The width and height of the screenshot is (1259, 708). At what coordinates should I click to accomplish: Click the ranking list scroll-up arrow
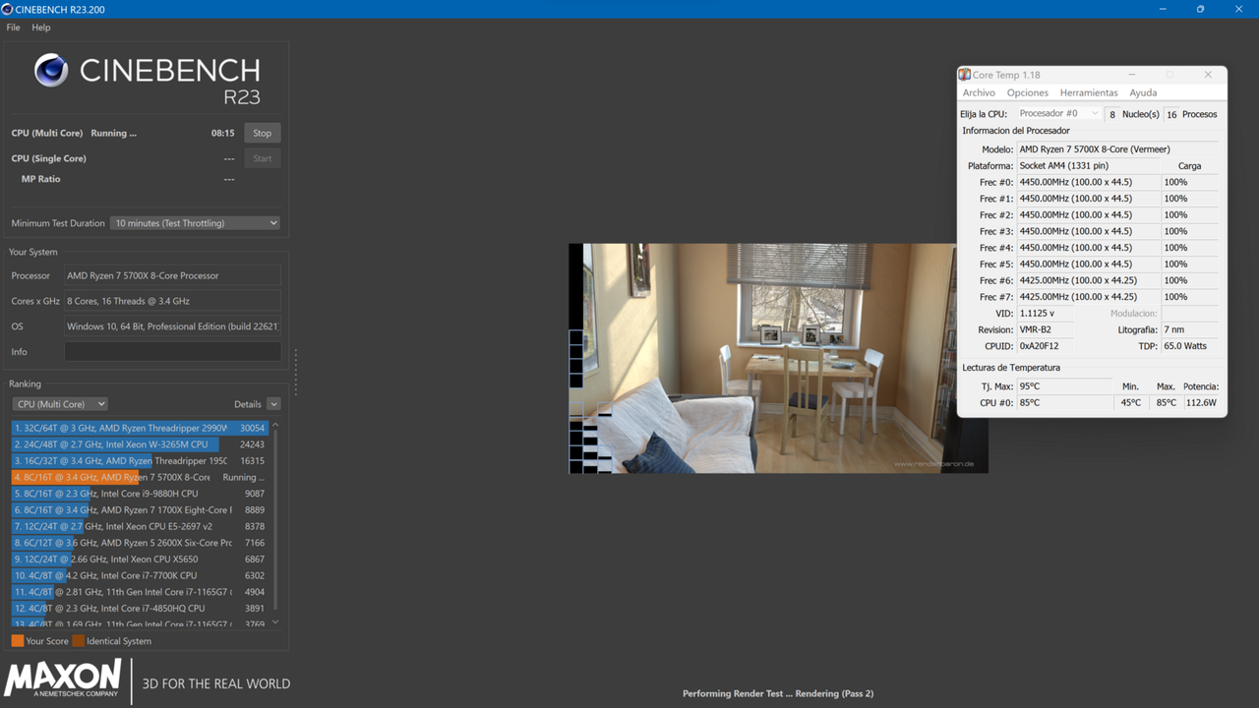(275, 425)
